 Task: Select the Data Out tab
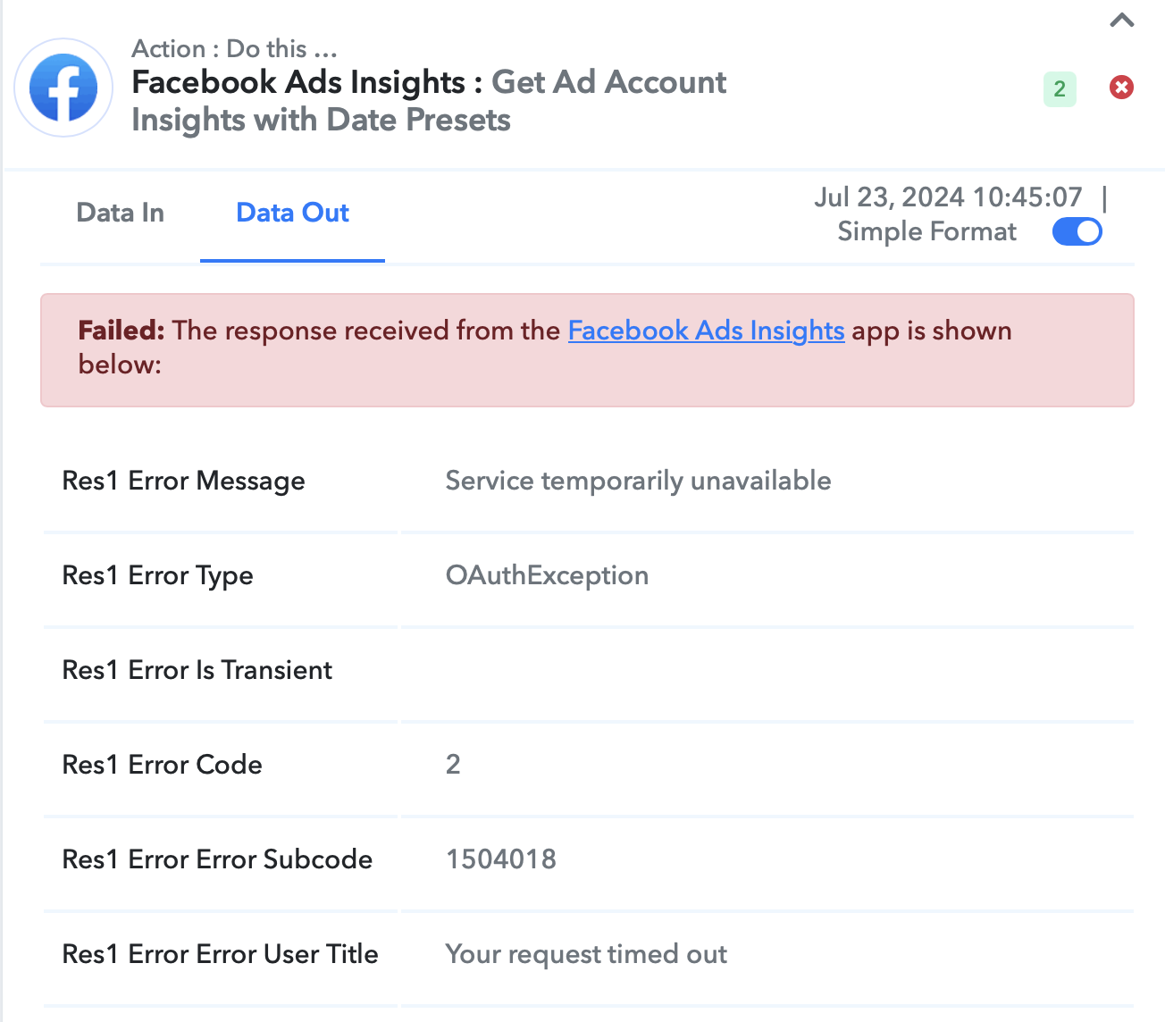[x=292, y=213]
